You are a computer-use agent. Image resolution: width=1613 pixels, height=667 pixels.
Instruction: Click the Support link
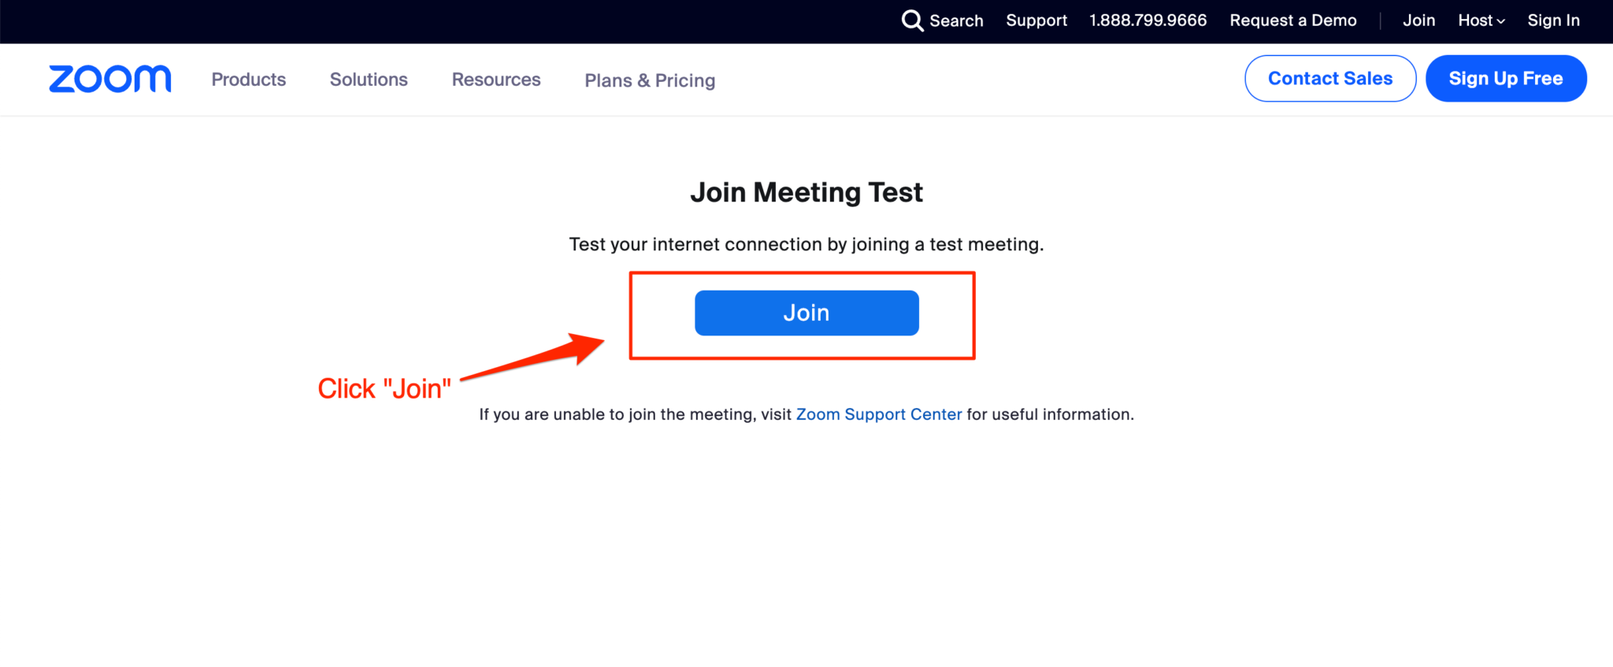1036,20
